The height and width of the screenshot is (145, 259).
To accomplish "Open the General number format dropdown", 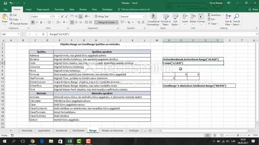I will tap(143, 17).
